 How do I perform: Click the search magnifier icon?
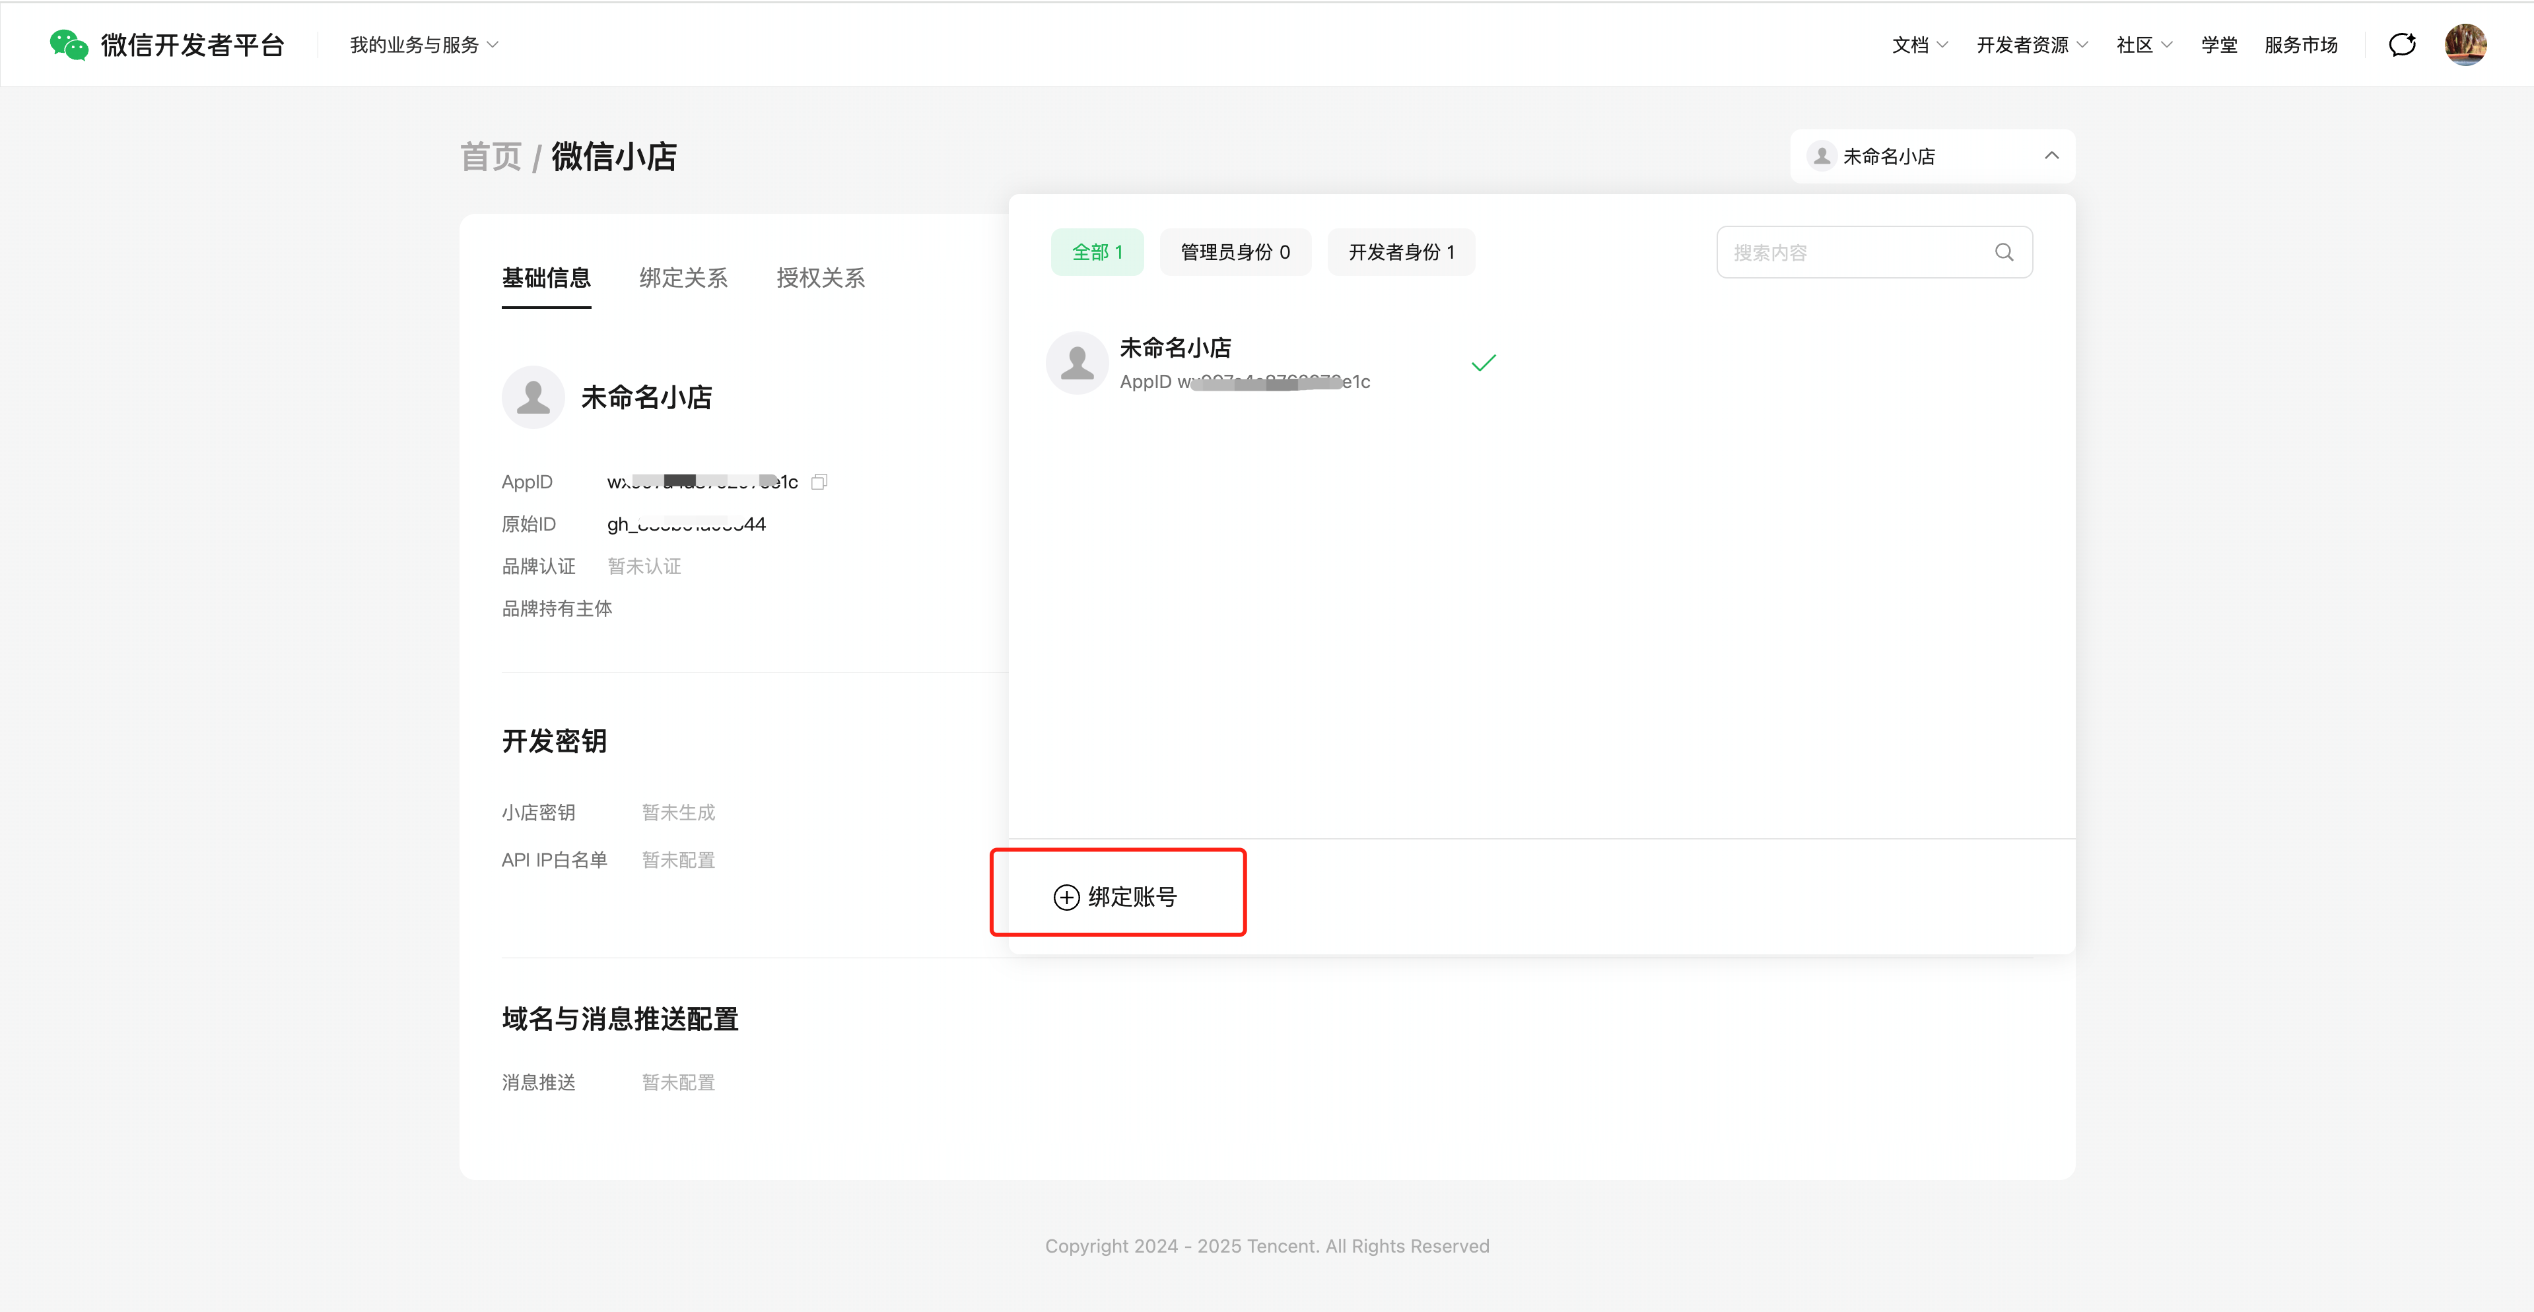[2004, 253]
